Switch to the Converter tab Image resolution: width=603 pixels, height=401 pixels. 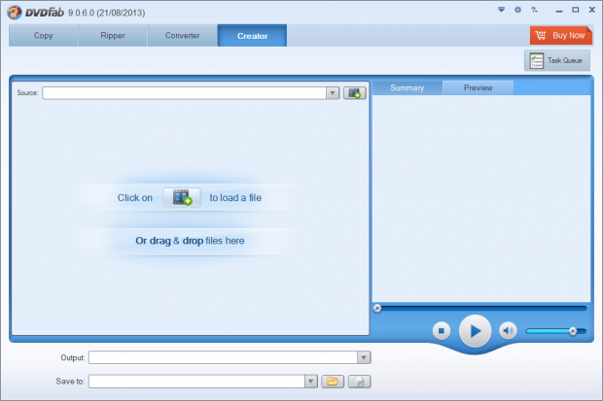pyautogui.click(x=182, y=36)
